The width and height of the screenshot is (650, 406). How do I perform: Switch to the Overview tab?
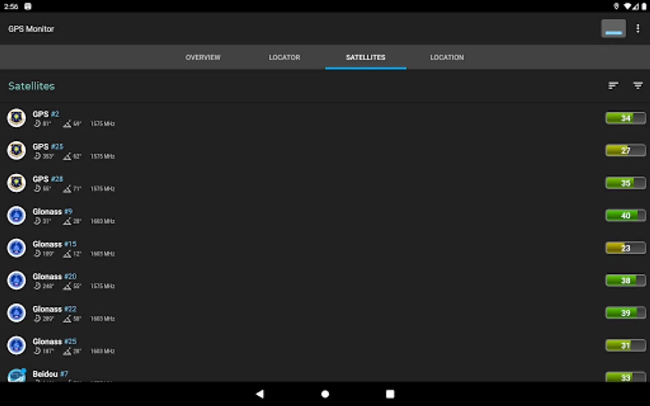click(203, 57)
